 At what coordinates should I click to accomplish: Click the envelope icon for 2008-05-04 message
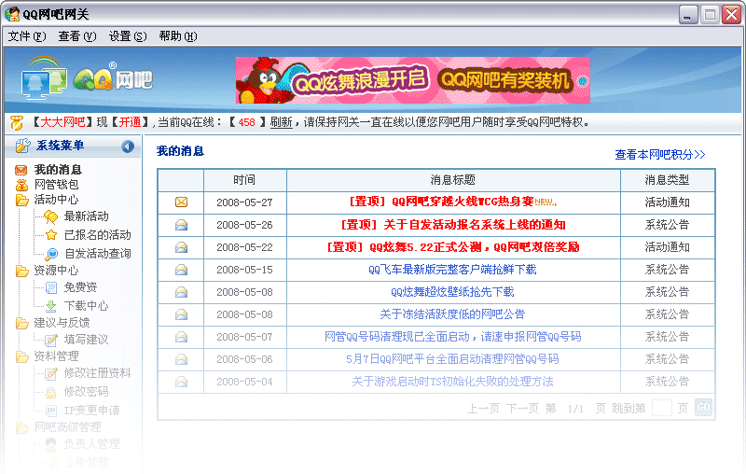point(181,382)
